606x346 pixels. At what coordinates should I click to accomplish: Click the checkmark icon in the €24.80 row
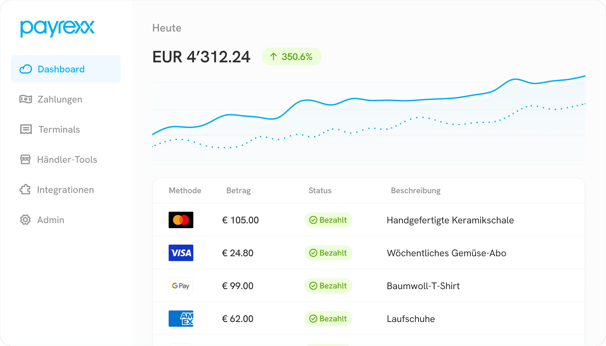pyautogui.click(x=313, y=253)
